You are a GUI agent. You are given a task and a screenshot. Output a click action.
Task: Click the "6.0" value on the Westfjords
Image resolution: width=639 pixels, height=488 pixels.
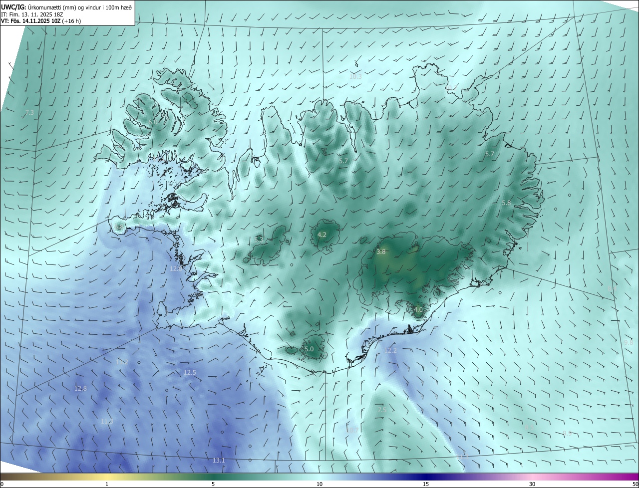tap(153, 122)
